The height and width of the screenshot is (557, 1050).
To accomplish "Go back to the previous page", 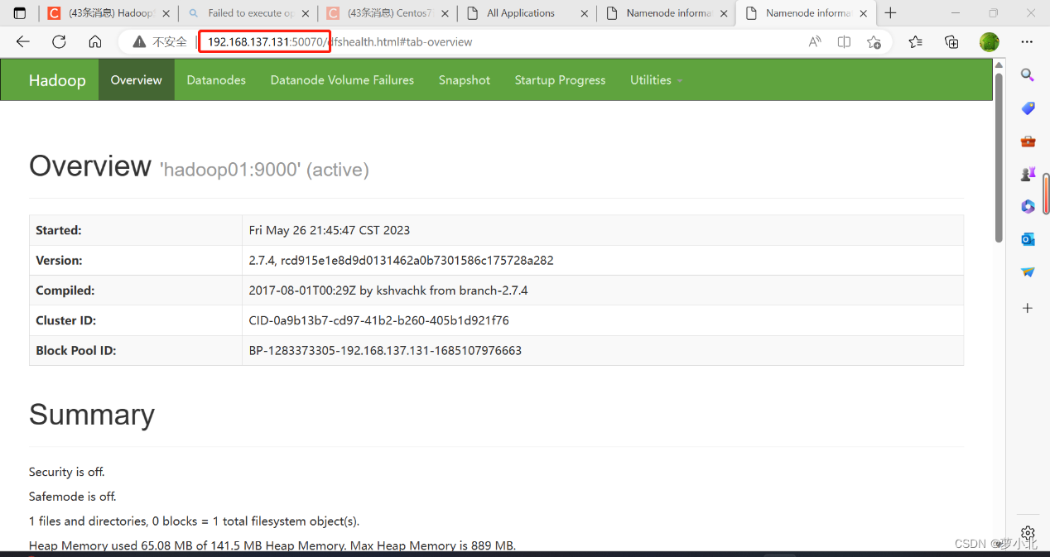I will point(22,42).
